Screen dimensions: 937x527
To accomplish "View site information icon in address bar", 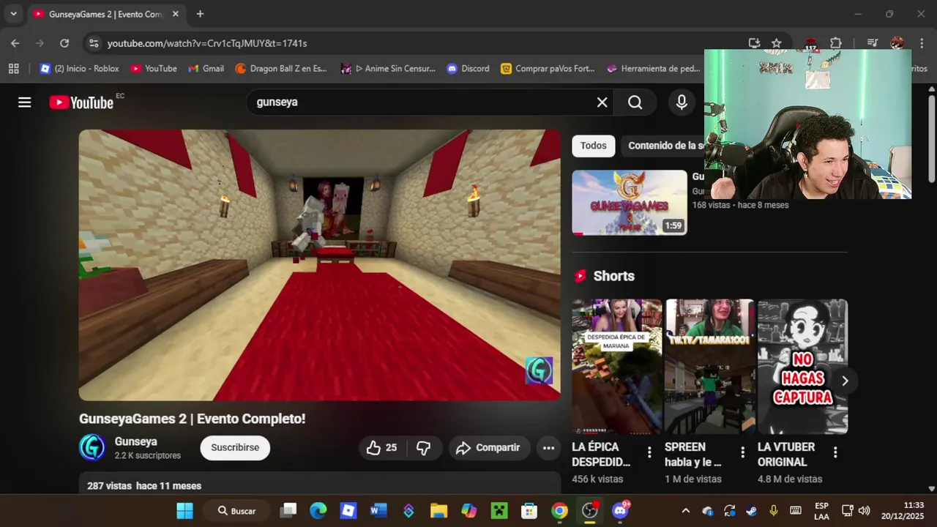I will point(94,43).
